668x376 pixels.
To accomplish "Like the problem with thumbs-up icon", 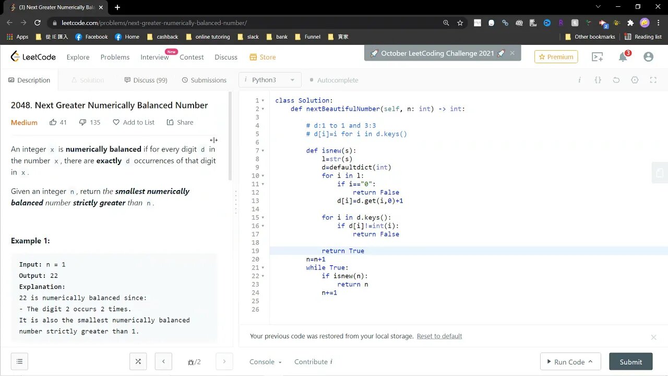I will pyautogui.click(x=53, y=122).
